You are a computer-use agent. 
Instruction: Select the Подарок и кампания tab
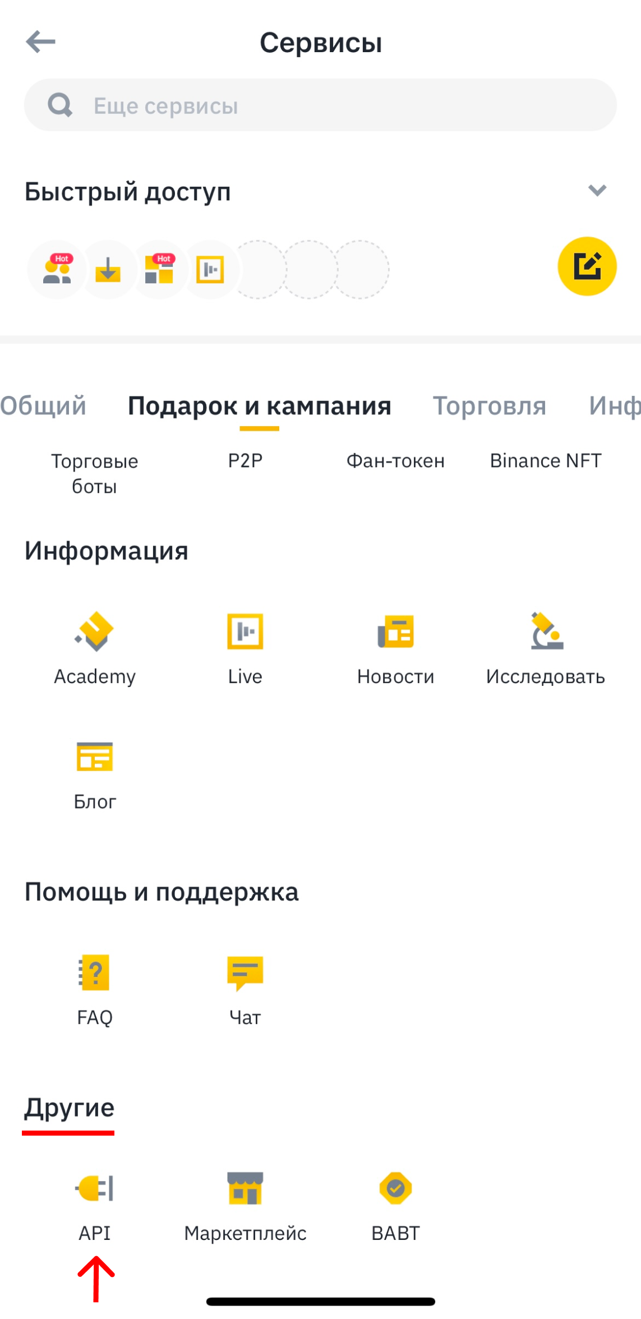[259, 406]
